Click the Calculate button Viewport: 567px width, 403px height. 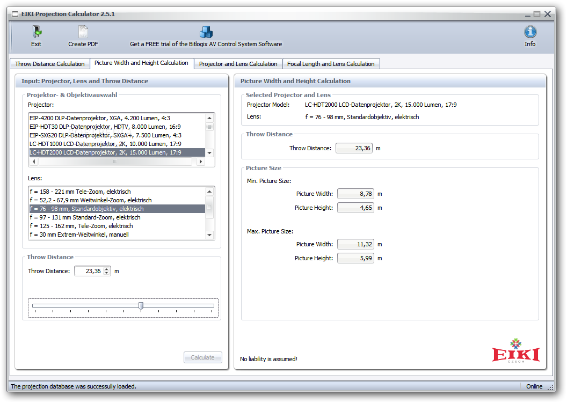202,357
